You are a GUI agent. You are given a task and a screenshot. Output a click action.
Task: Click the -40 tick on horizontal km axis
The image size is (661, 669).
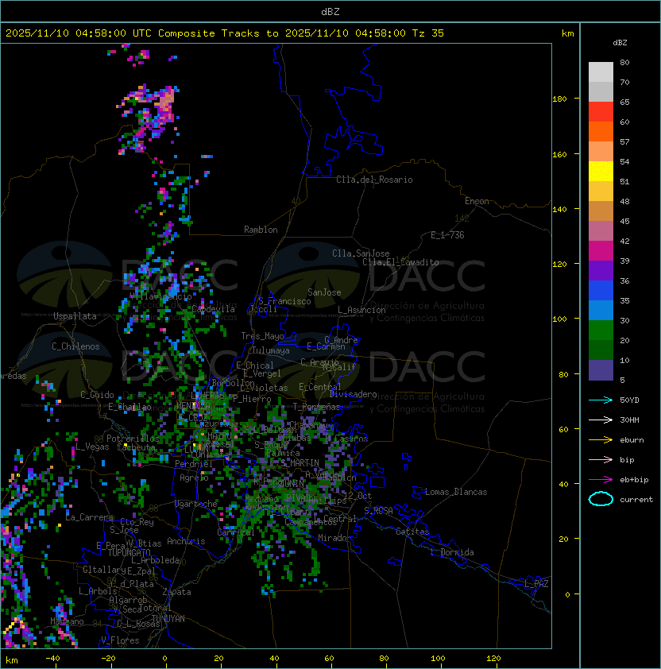[52, 659]
